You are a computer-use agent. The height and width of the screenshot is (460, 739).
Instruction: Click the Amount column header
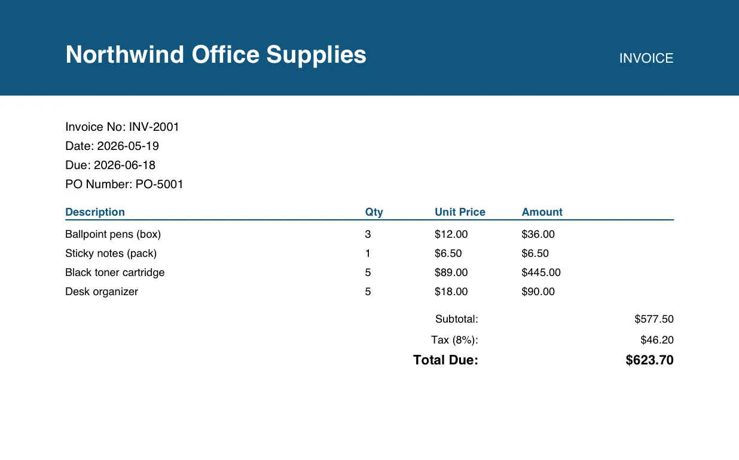click(542, 212)
